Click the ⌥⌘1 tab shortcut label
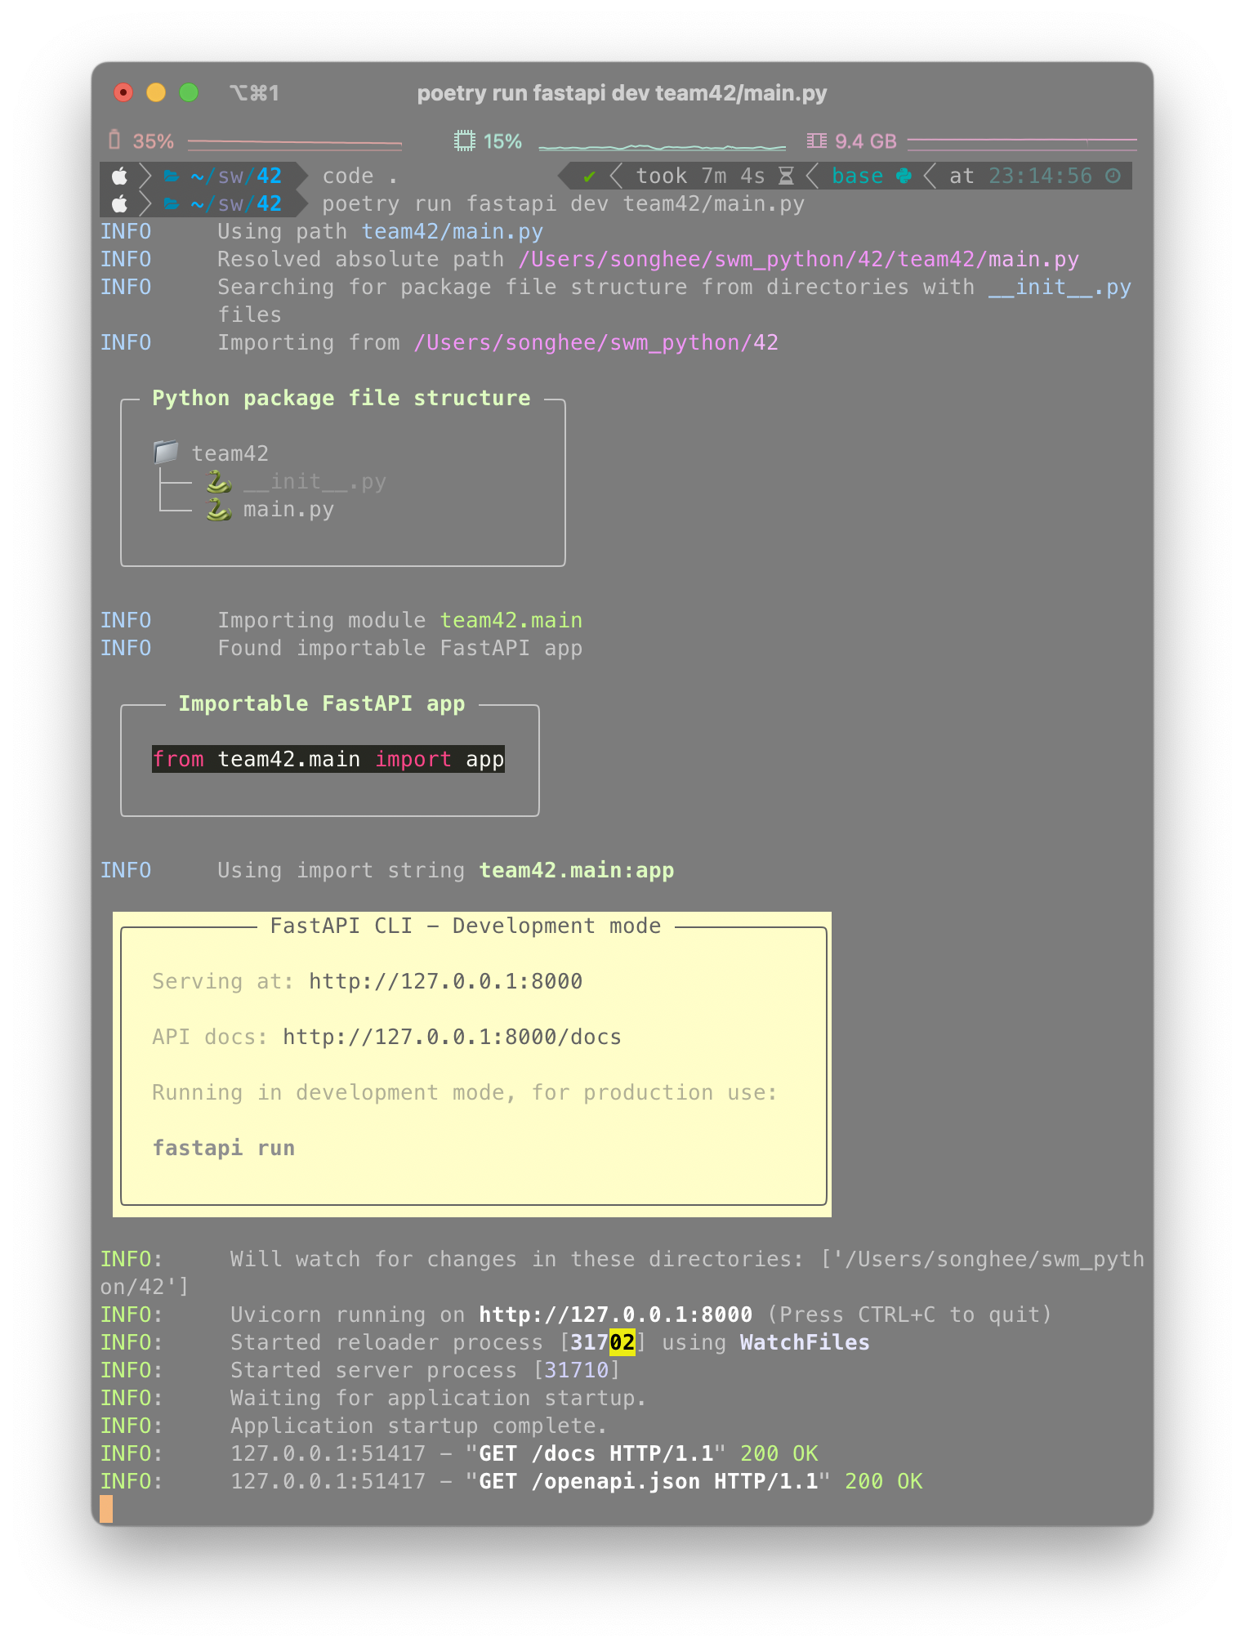Viewport: 1245px width, 1647px height. click(x=254, y=93)
